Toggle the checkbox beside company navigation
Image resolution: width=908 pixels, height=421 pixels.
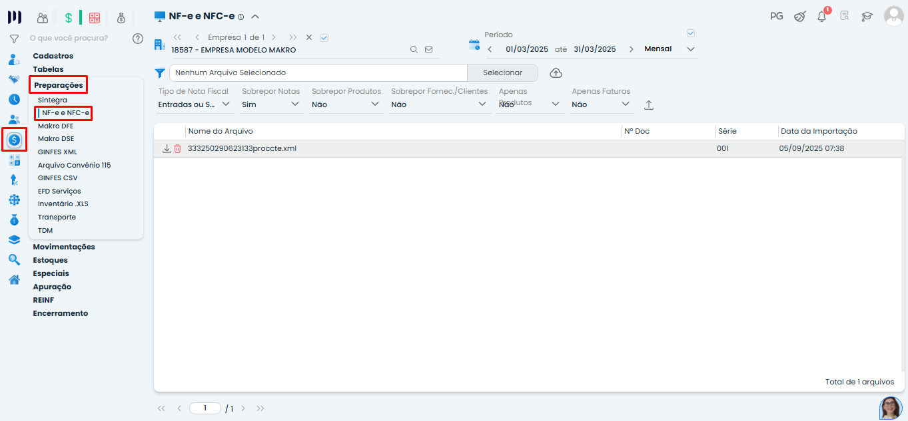tap(324, 38)
